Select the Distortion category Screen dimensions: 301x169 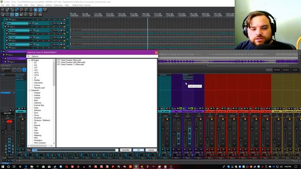tap(38, 110)
